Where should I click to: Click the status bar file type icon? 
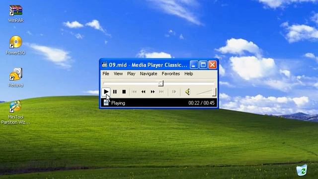point(106,103)
